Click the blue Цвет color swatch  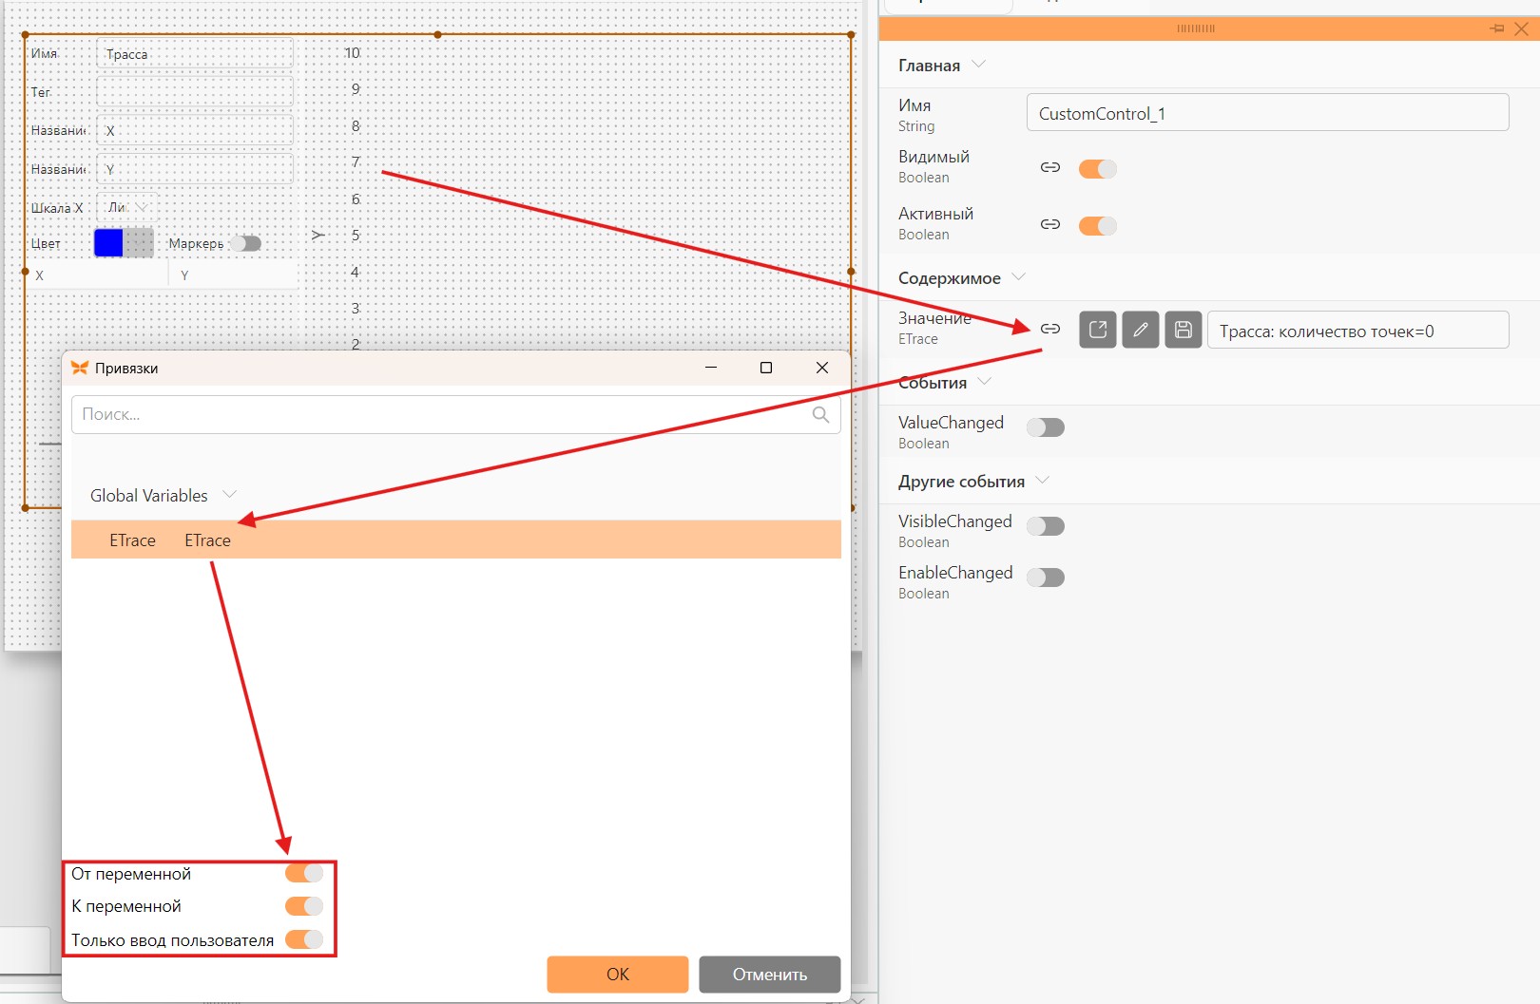[108, 243]
